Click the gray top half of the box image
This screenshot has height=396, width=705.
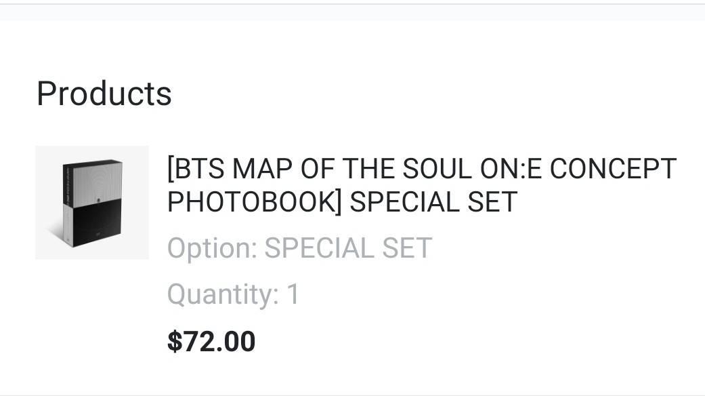pyautogui.click(x=96, y=182)
